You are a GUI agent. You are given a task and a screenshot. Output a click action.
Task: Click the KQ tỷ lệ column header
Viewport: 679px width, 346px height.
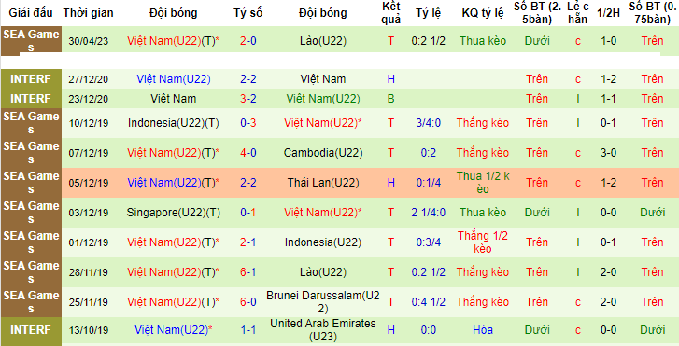coord(483,13)
